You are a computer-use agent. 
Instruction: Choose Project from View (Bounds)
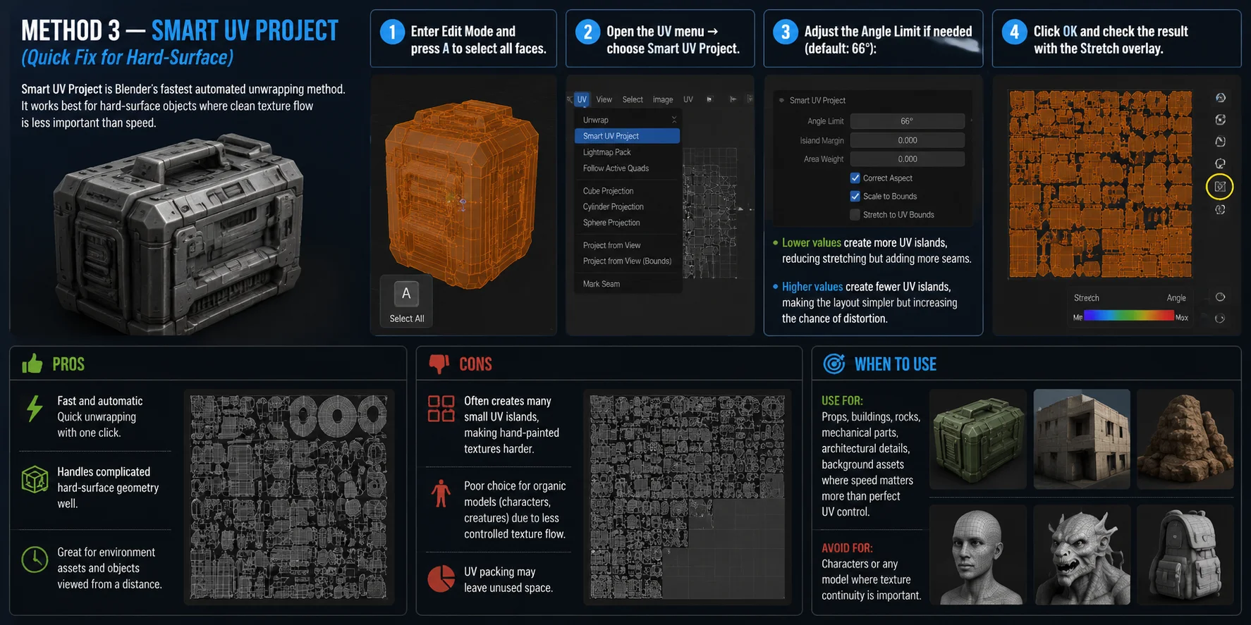tap(627, 261)
